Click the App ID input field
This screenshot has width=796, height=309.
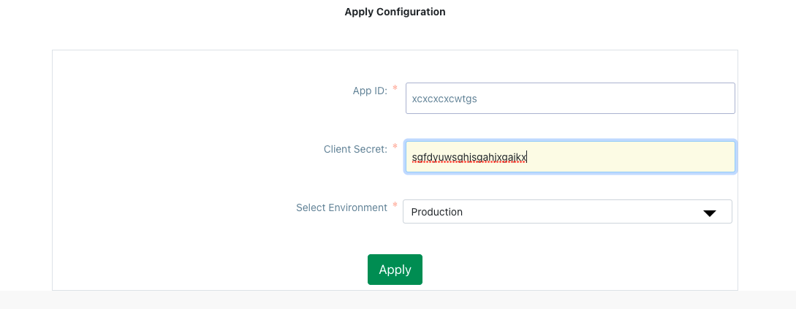click(x=569, y=98)
